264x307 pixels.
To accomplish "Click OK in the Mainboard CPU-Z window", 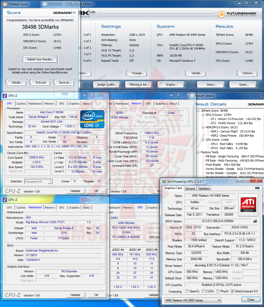I will (96, 295).
